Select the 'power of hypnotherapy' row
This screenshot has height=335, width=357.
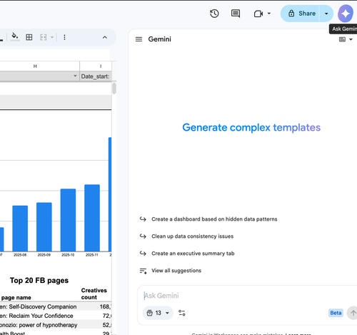[56, 325]
